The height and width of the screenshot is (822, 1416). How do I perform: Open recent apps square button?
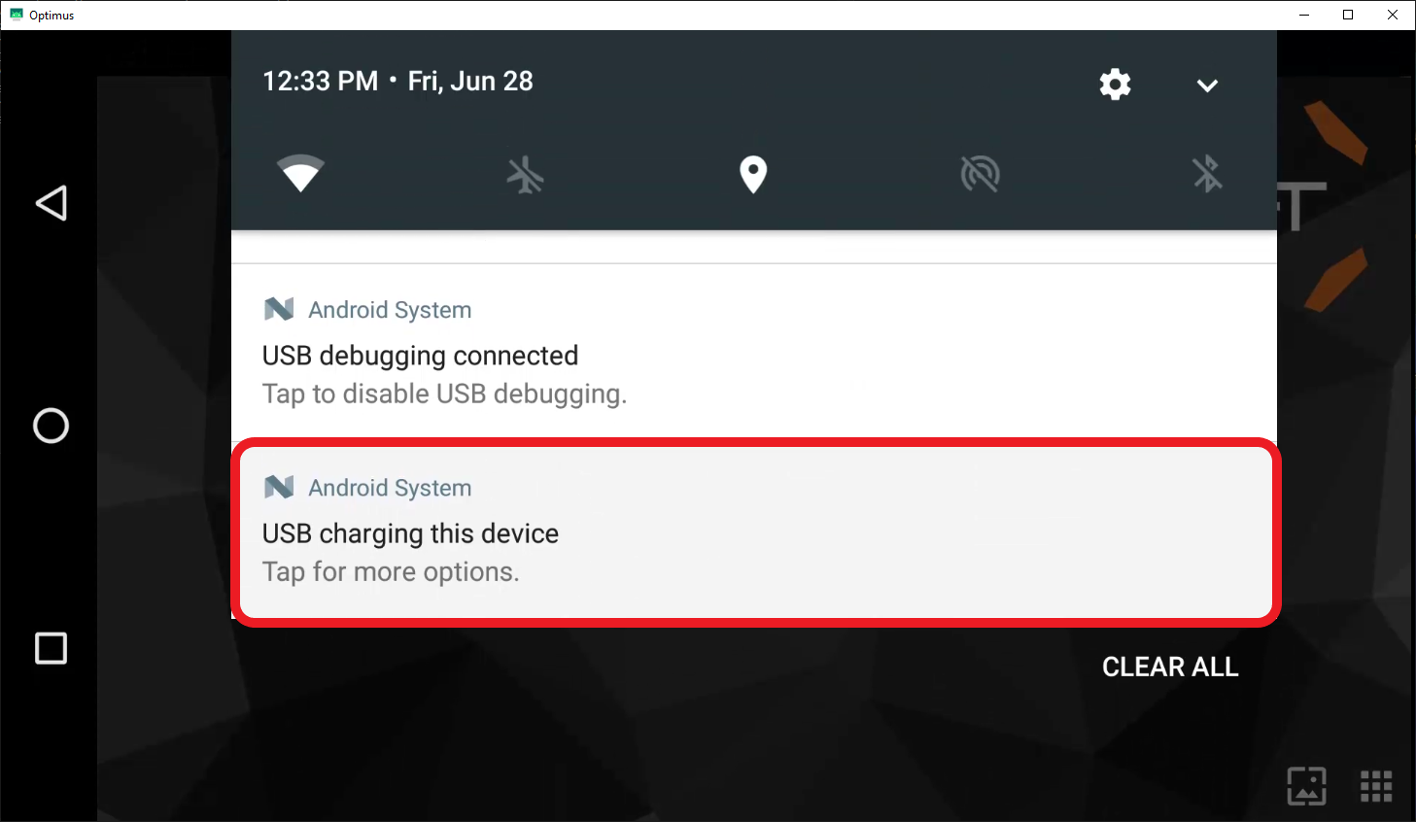51,648
